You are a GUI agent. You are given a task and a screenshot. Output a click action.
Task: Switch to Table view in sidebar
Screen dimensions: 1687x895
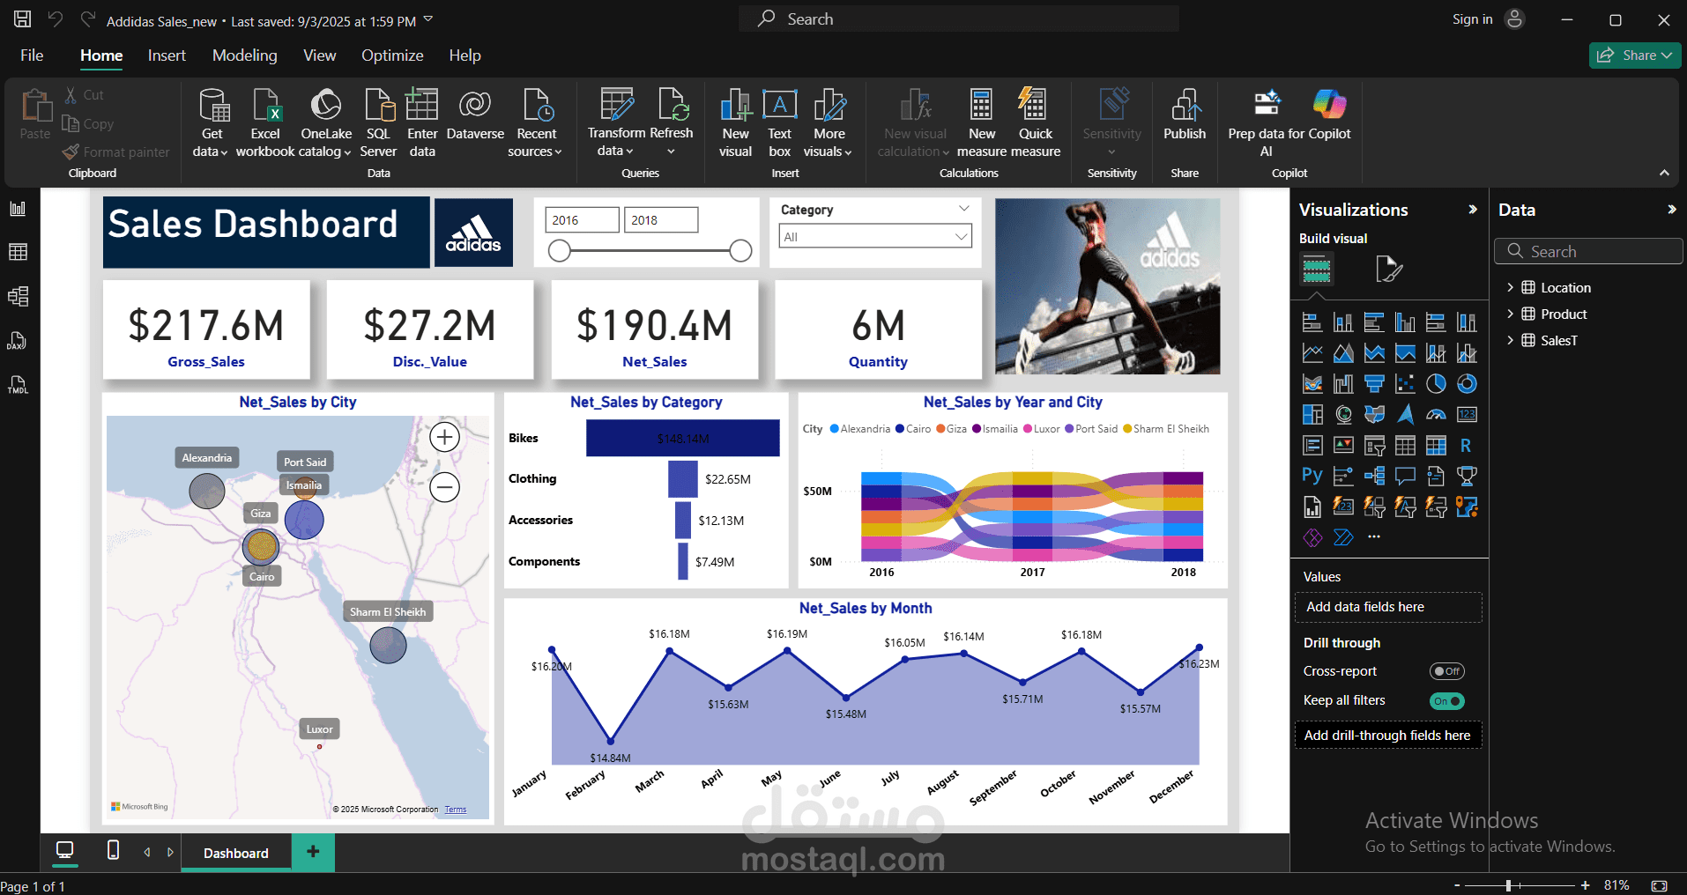coord(18,253)
